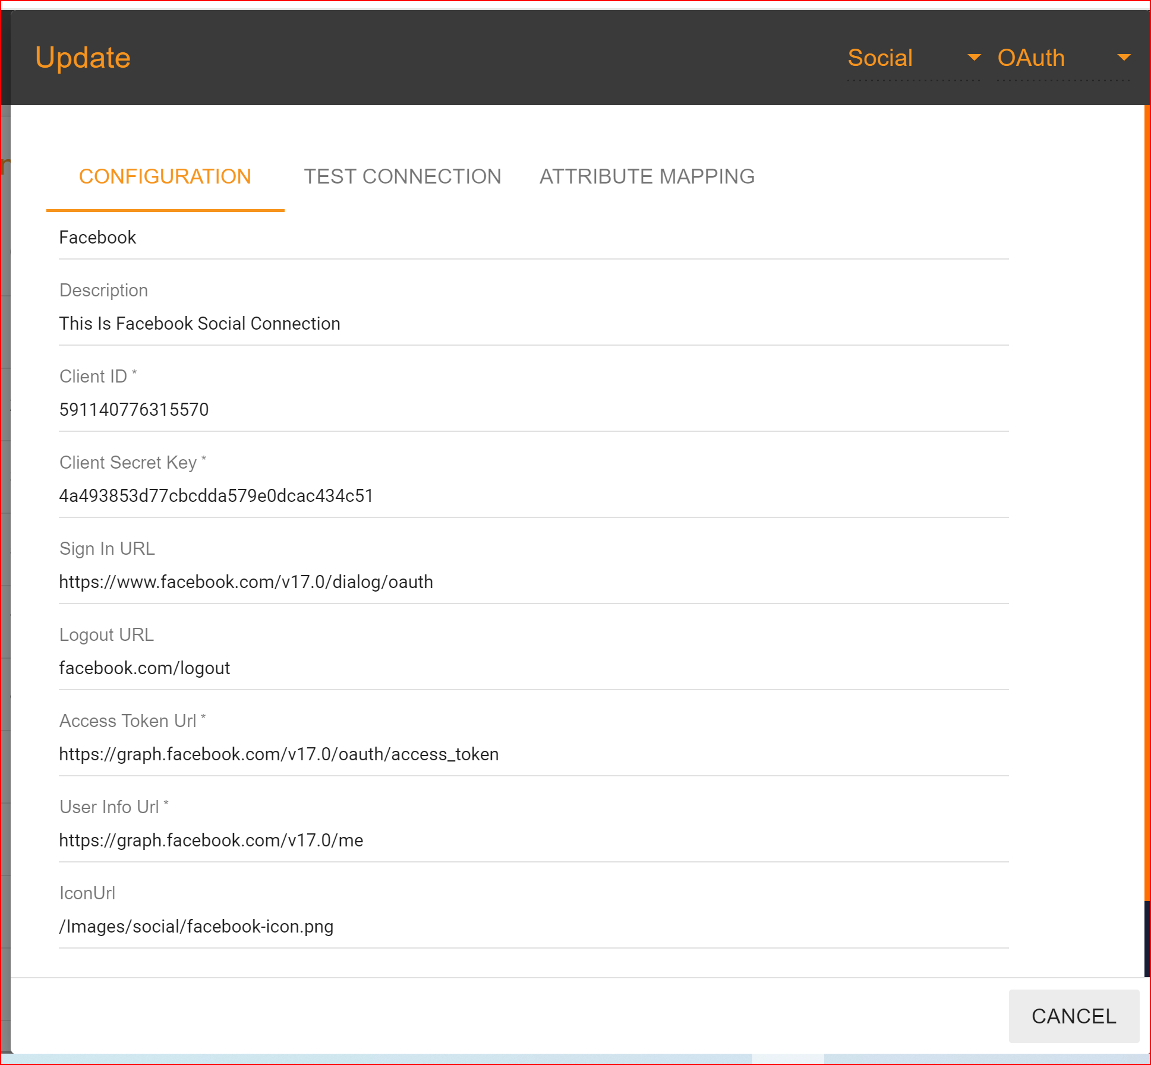Edit the Logout URL field

tap(534, 668)
